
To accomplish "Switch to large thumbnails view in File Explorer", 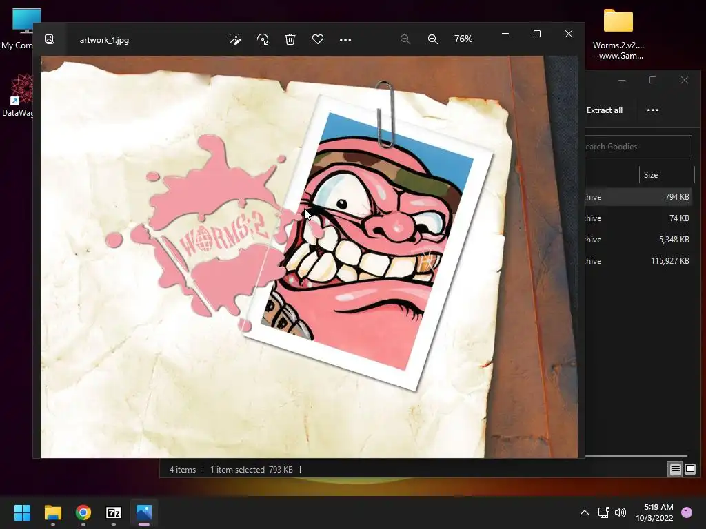I will click(x=689, y=470).
